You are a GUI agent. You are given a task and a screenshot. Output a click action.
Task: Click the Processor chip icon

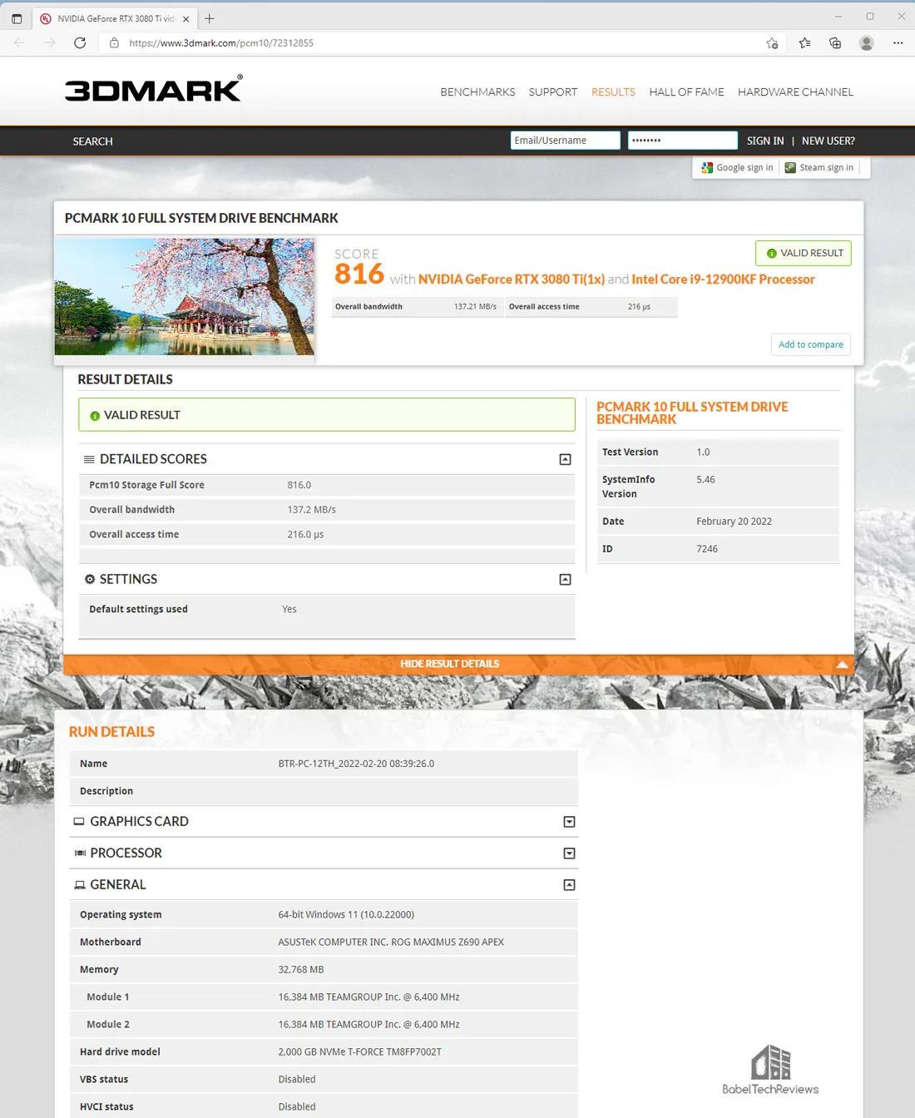pyautogui.click(x=80, y=853)
